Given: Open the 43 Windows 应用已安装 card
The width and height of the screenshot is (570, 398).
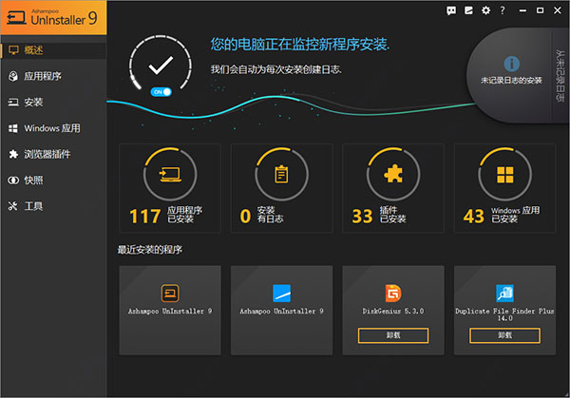Looking at the screenshot, I should click(504, 188).
